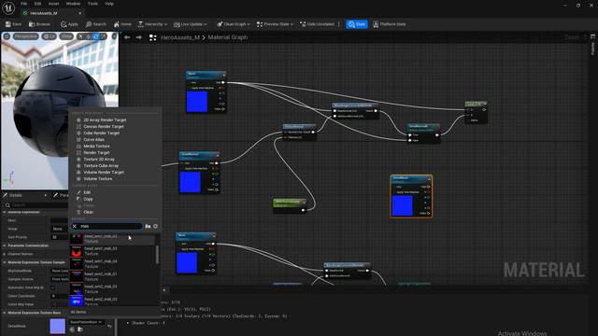Choose Curve Atlas asset type

point(93,139)
